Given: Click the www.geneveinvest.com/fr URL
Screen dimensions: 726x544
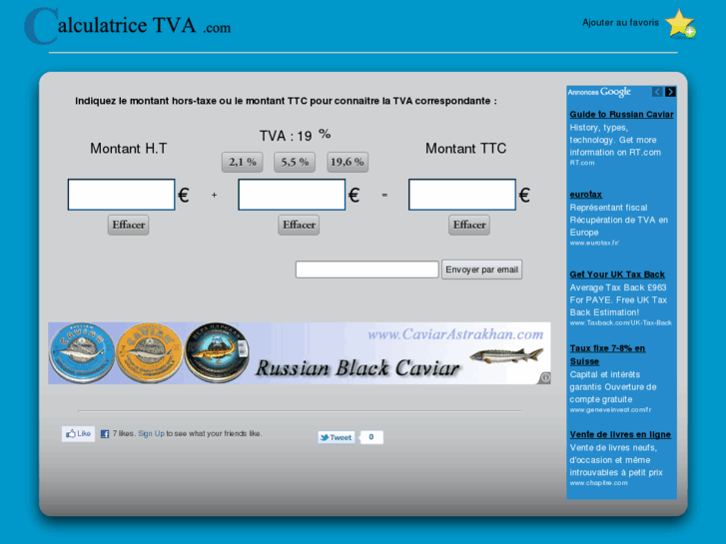Looking at the screenshot, I should coord(610,410).
